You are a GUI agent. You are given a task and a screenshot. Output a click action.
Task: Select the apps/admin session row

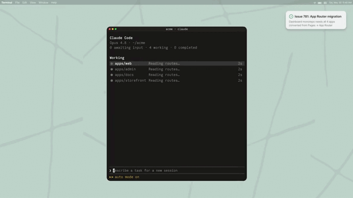pos(177,69)
